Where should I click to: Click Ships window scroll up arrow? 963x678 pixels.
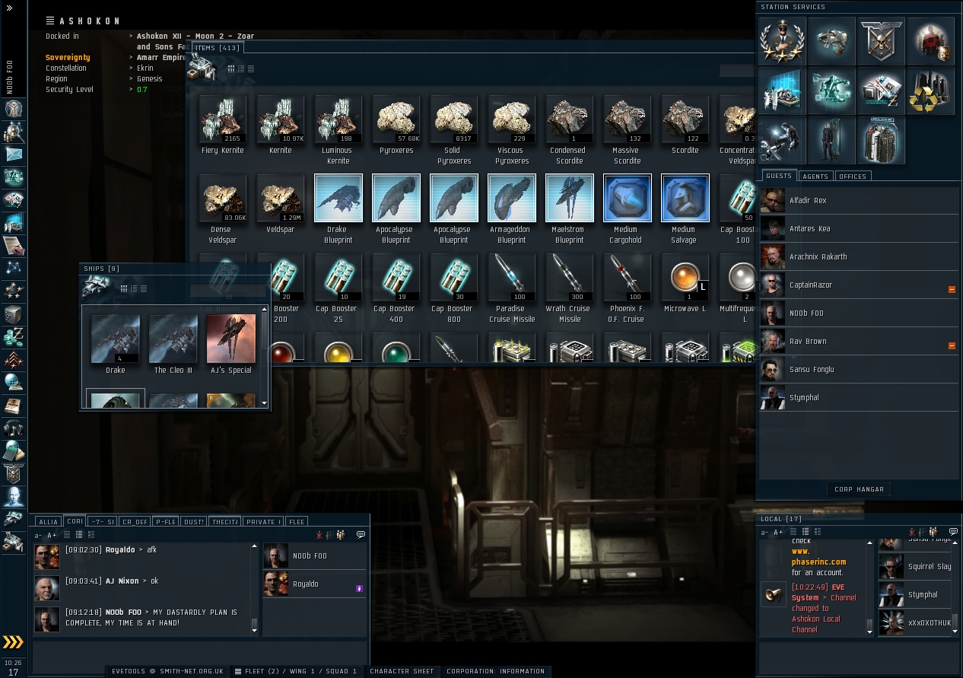(x=265, y=309)
